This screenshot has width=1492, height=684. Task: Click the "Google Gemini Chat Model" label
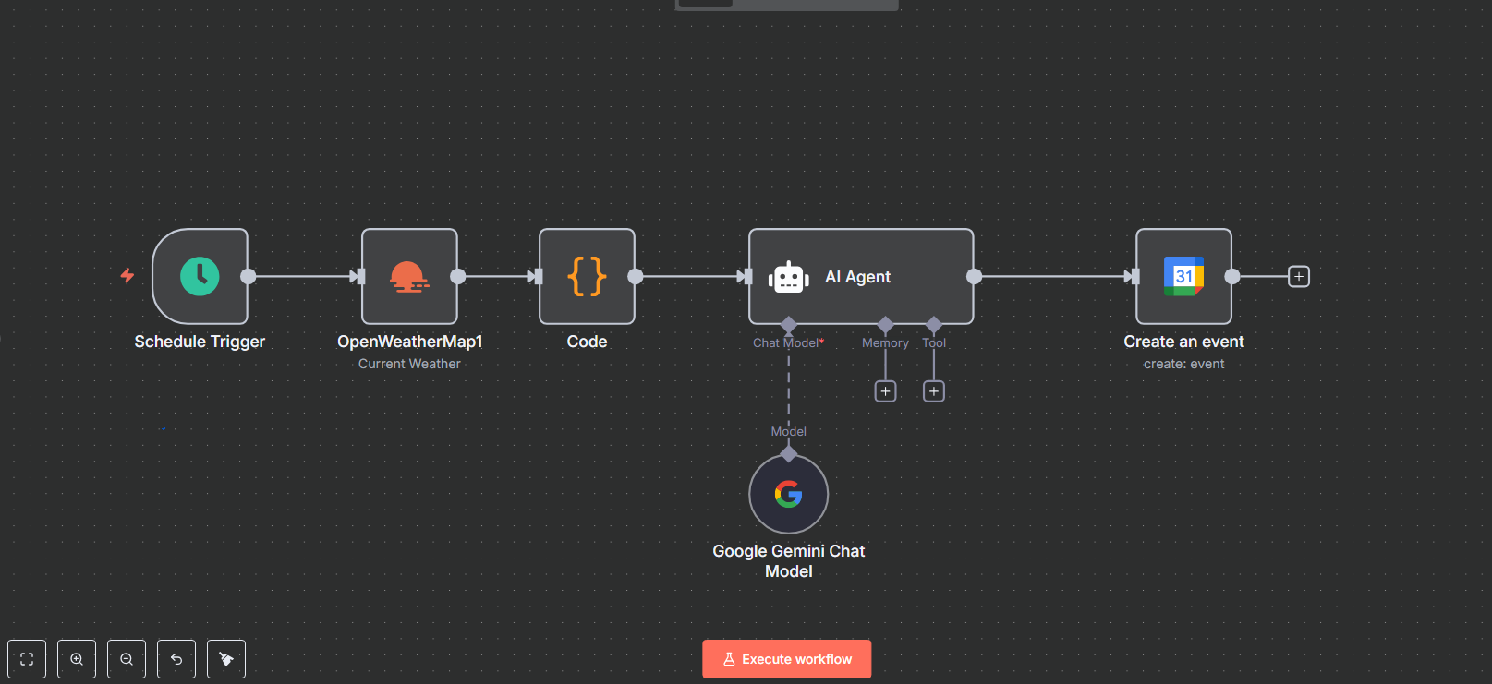(788, 561)
